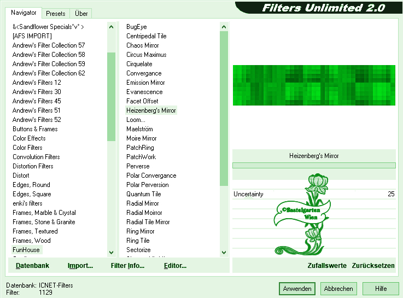The width and height of the screenshot is (403, 298).
Task: Choose the Loom... filter
Action: point(136,119)
